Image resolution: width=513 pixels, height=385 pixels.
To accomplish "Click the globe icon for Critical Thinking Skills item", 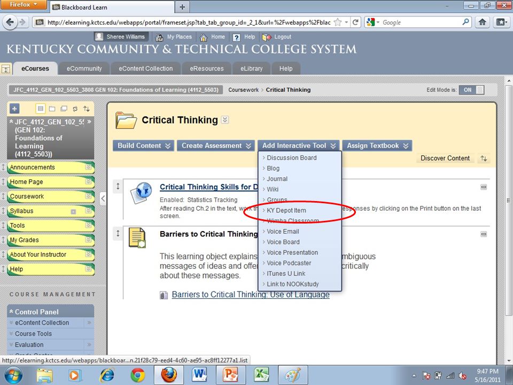I will 141,193.
